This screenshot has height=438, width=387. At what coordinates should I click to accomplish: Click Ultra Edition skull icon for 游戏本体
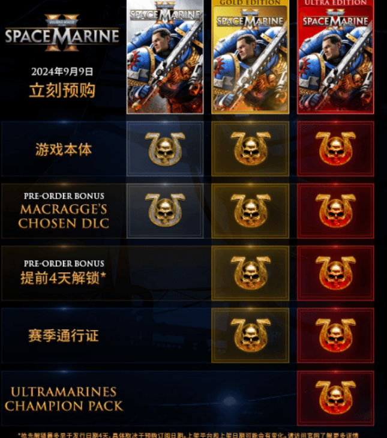(335, 148)
